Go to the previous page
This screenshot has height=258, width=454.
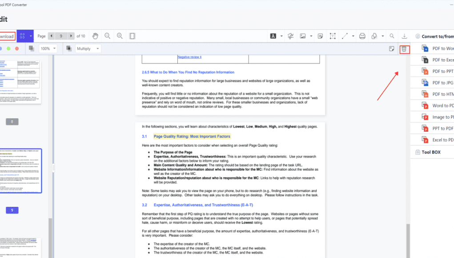click(52, 36)
